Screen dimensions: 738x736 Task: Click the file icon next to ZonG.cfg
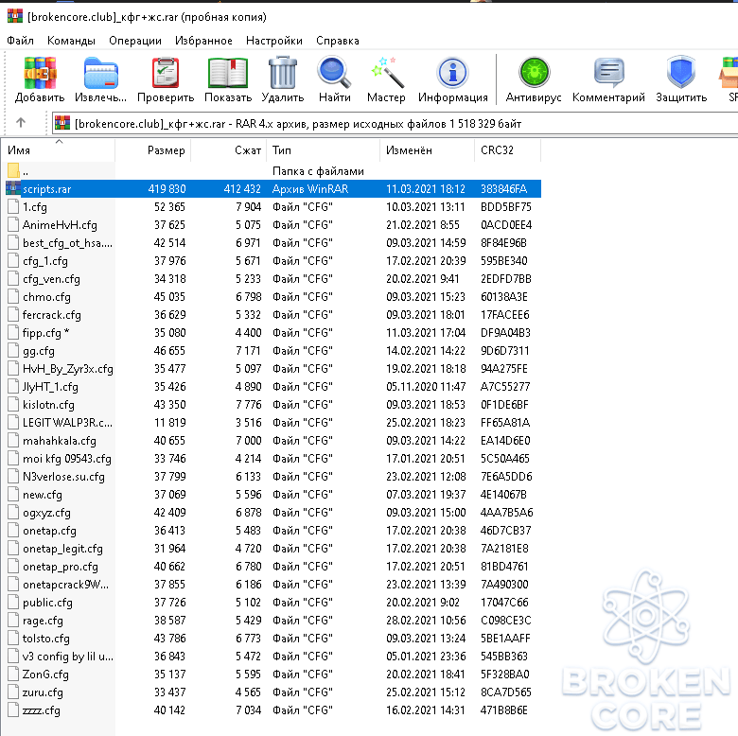[13, 675]
